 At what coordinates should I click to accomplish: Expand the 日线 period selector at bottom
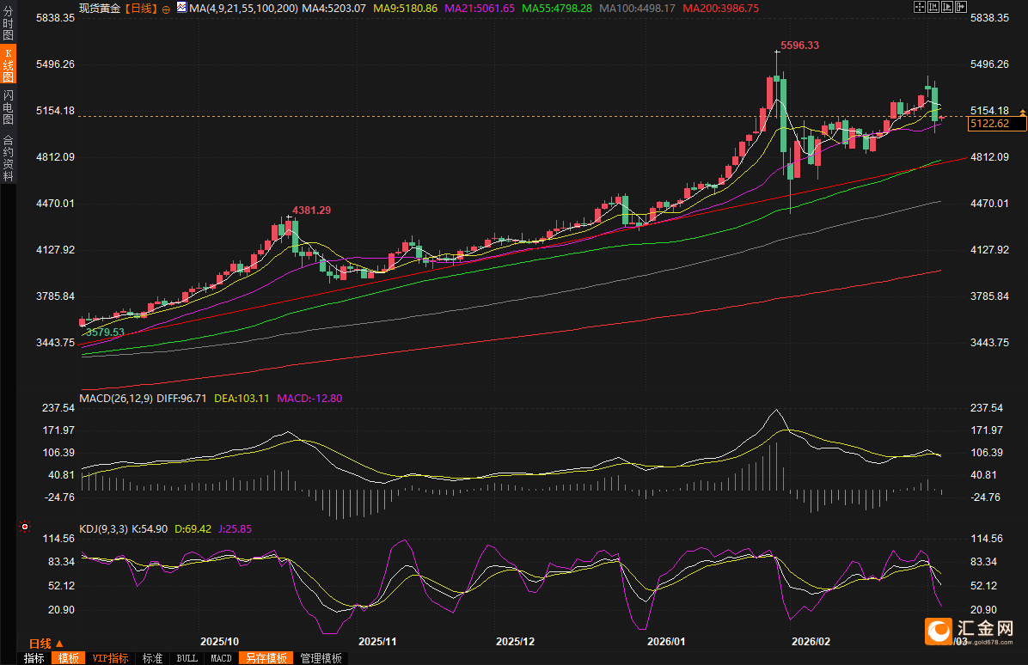tap(46, 644)
